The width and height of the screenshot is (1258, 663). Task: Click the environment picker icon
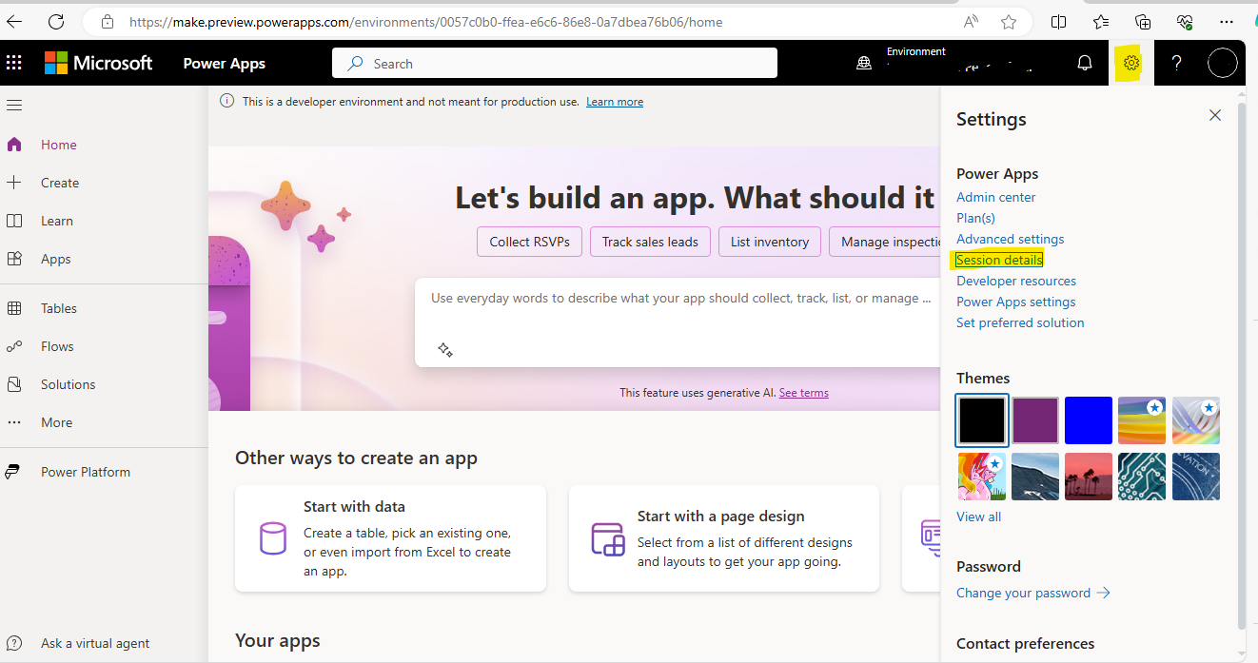point(864,63)
